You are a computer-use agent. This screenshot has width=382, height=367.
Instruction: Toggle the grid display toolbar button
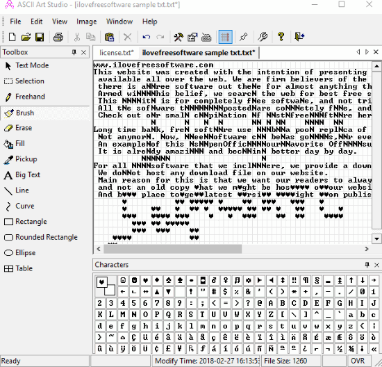[225, 37]
